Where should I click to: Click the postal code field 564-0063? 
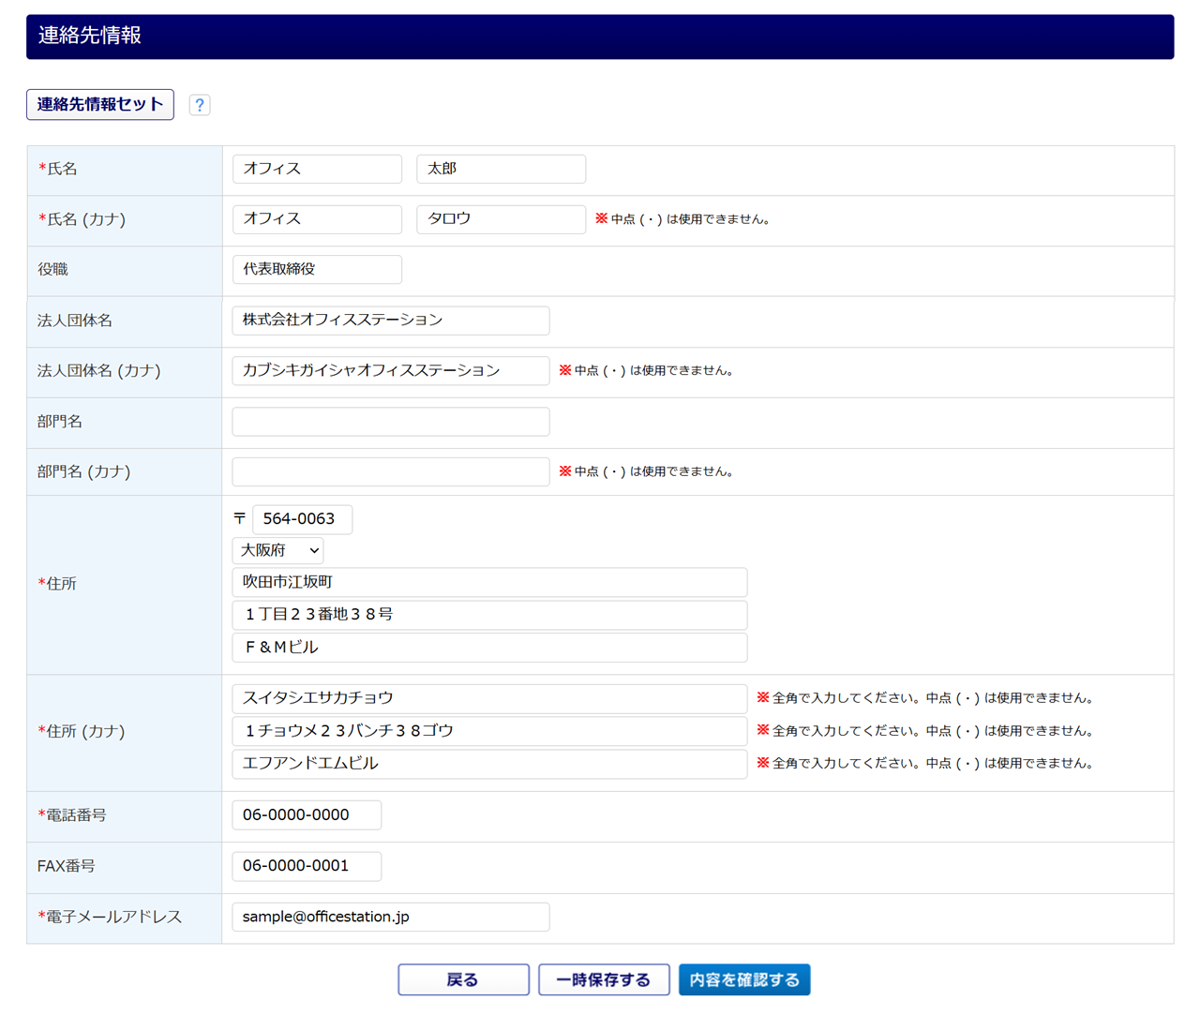[302, 519]
